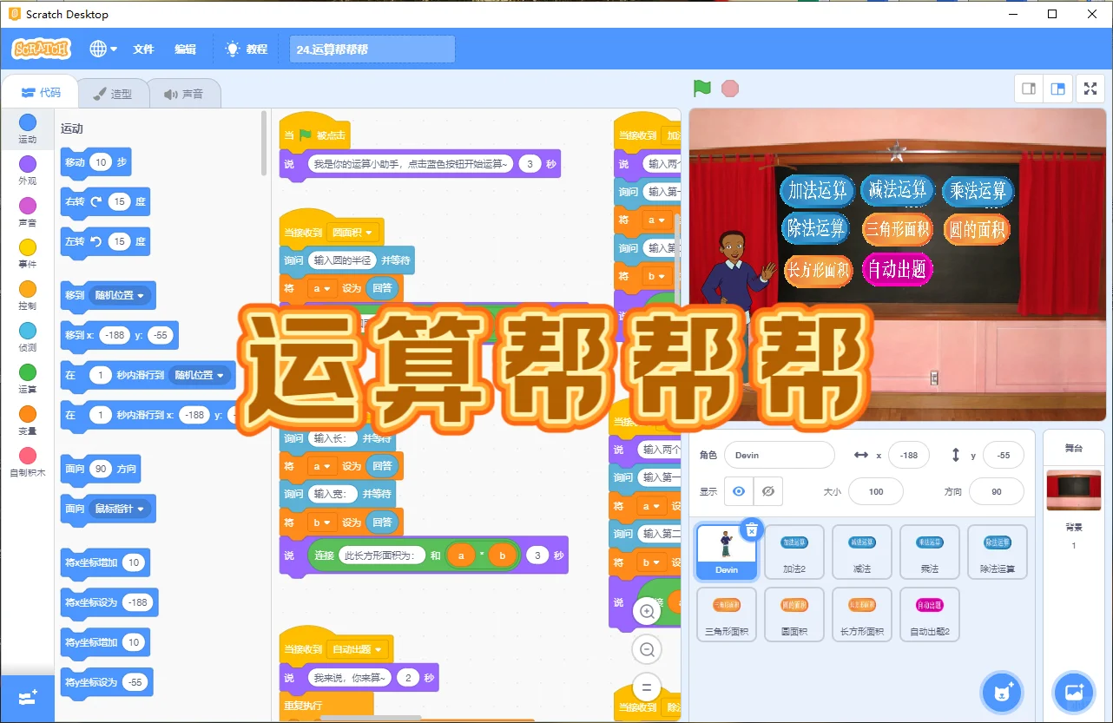The height and width of the screenshot is (723, 1113).
Task: Enter full screen stage mode
Action: 1090,88
